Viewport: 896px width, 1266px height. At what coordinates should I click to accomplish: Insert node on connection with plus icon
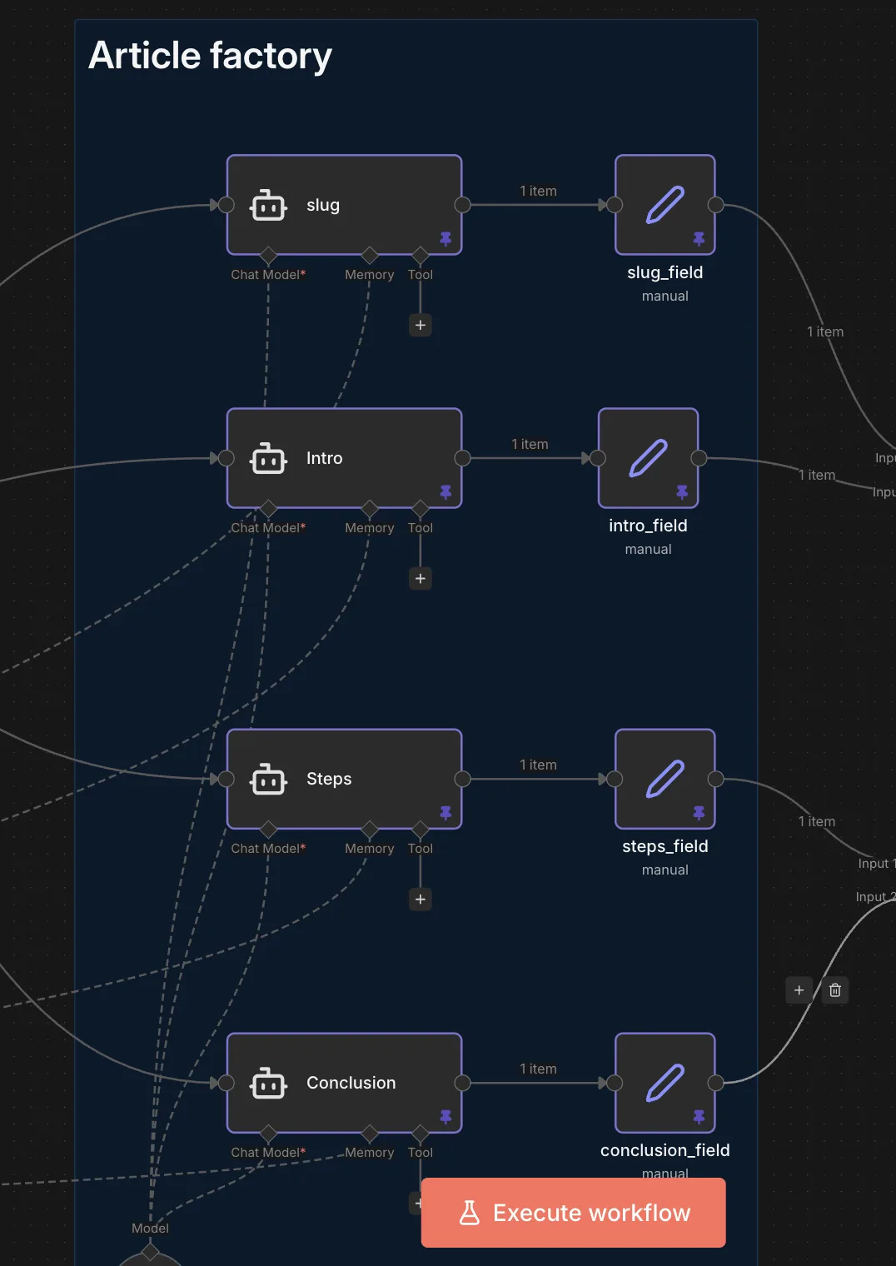tap(799, 990)
